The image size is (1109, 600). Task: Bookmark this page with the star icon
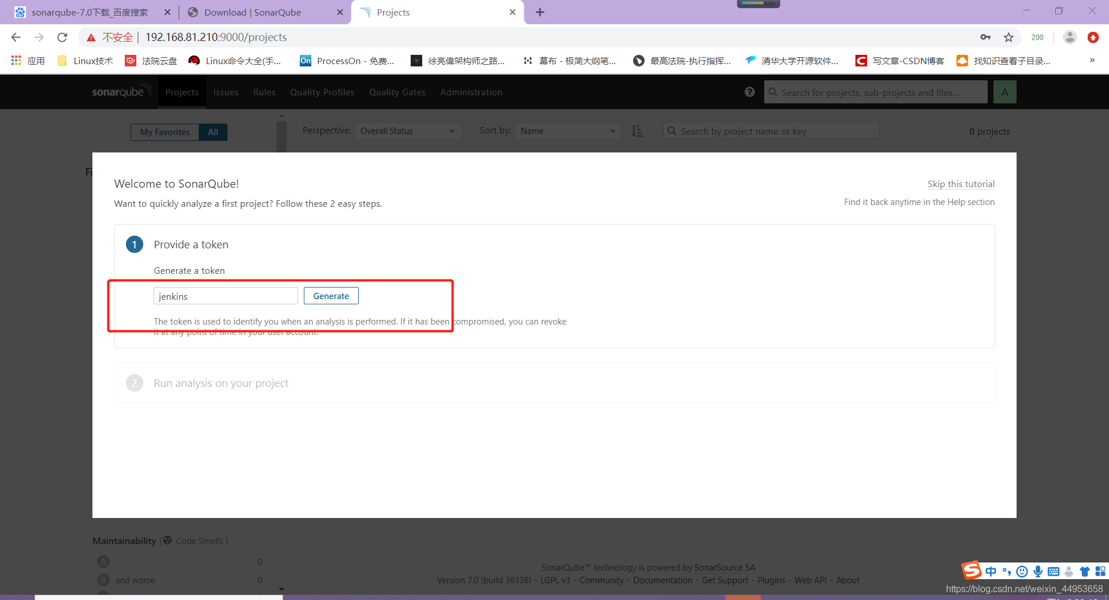1008,37
